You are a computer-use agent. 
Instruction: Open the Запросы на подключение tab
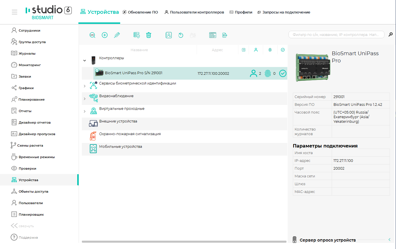coord(284,12)
